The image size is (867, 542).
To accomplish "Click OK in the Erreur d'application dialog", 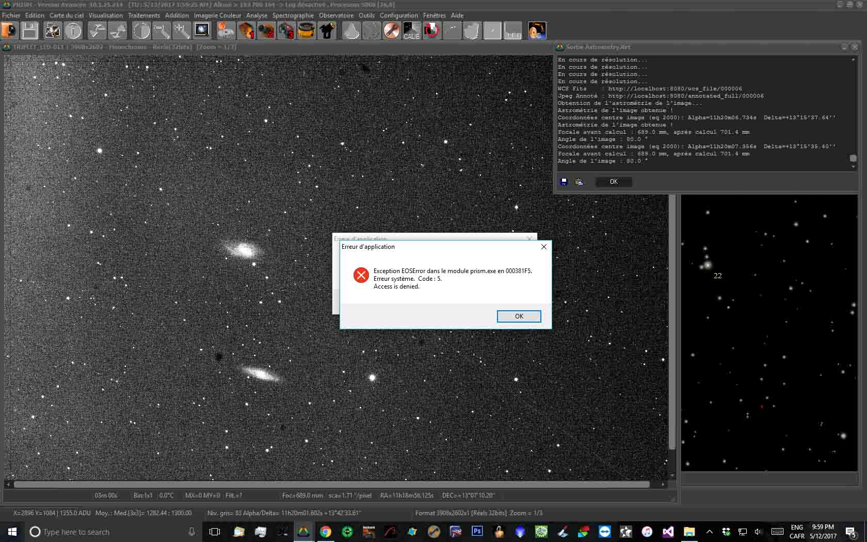I will tap(519, 316).
